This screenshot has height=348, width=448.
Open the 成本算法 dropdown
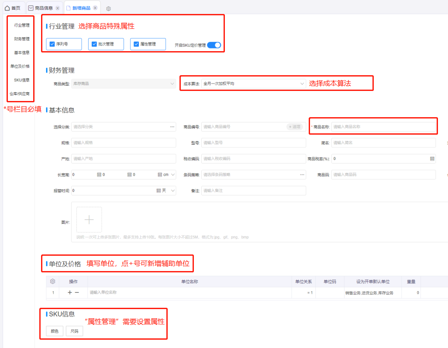(253, 84)
